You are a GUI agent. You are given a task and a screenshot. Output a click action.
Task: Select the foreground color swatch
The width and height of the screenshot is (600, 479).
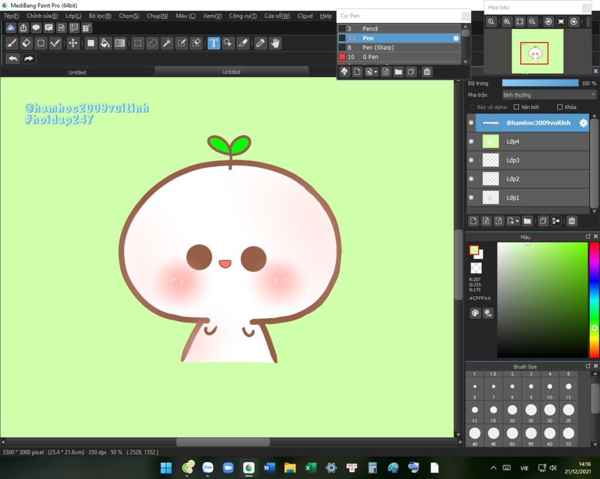pyautogui.click(x=474, y=250)
